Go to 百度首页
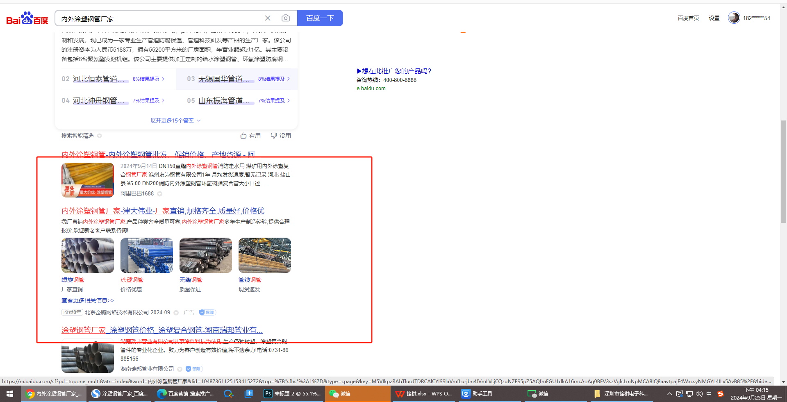787x402 pixels. click(688, 18)
